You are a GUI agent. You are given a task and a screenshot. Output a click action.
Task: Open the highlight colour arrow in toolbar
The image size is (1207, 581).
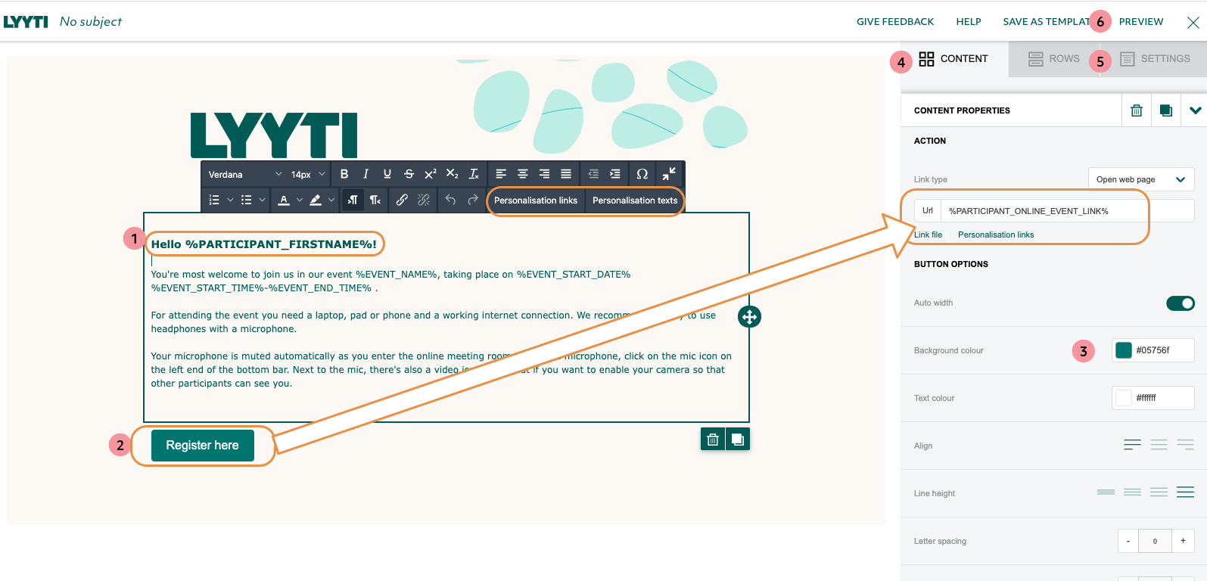click(331, 200)
